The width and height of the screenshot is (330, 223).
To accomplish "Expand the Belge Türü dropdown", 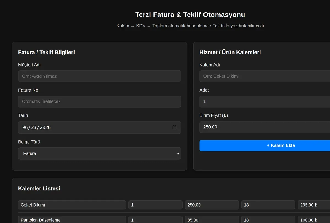I will click(x=100, y=153).
